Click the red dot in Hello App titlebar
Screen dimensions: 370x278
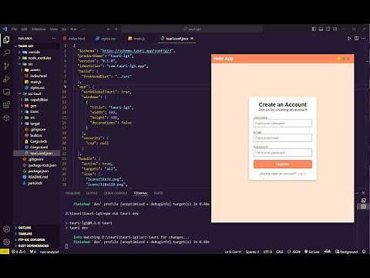[x=348, y=59]
